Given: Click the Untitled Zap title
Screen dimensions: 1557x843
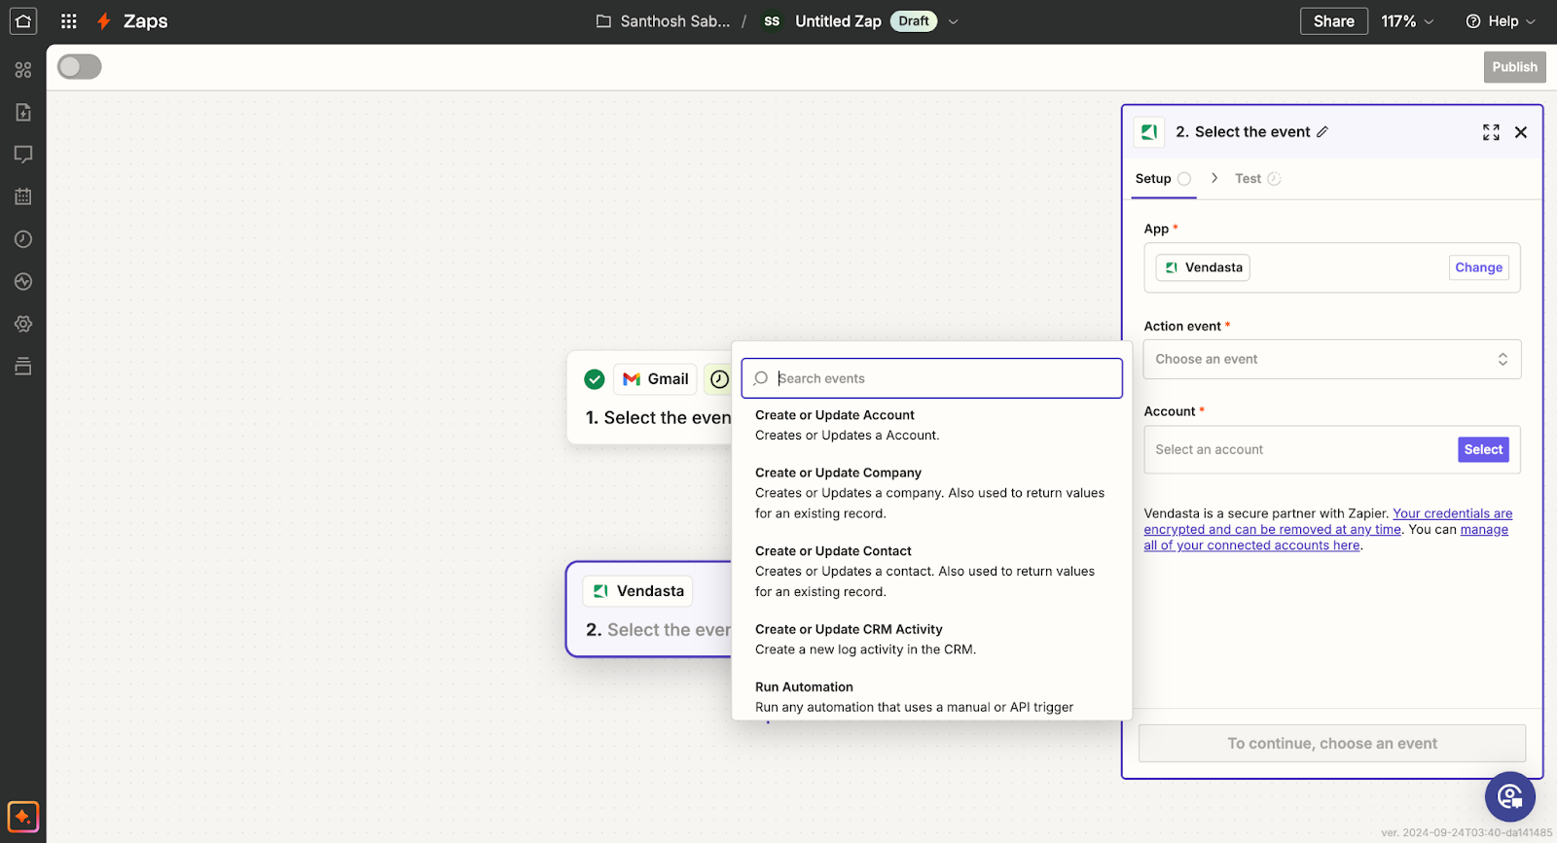Looking at the screenshot, I should pos(838,21).
